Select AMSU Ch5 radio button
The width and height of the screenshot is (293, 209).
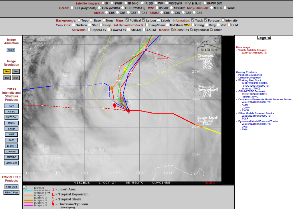[x=106, y=12]
